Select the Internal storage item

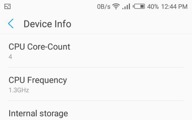point(96,110)
